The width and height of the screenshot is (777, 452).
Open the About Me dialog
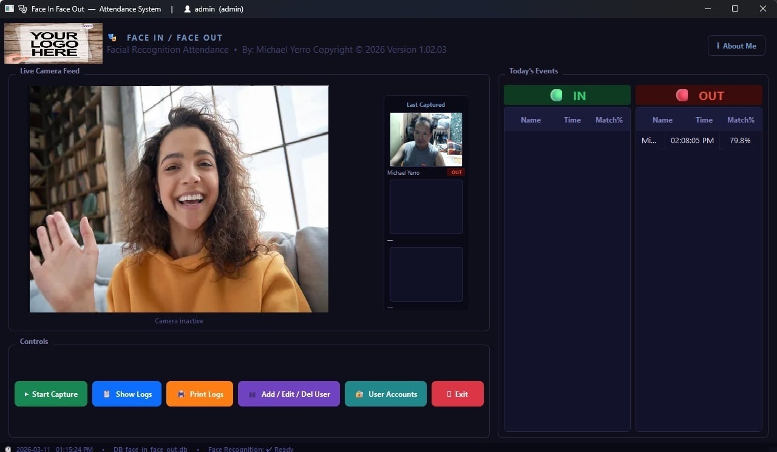(x=736, y=46)
